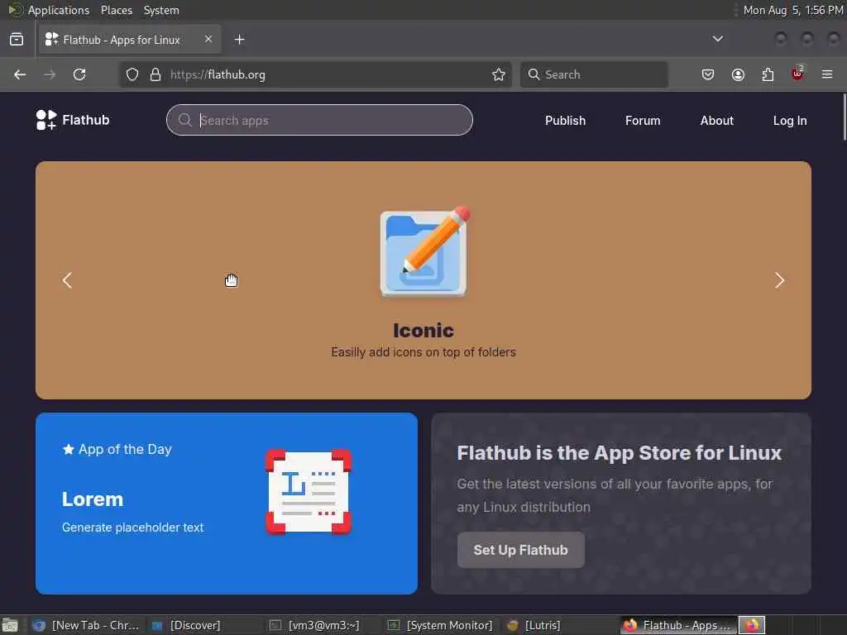This screenshot has height=635, width=847.
Task: Click the Lorem app icon
Action: pyautogui.click(x=309, y=492)
